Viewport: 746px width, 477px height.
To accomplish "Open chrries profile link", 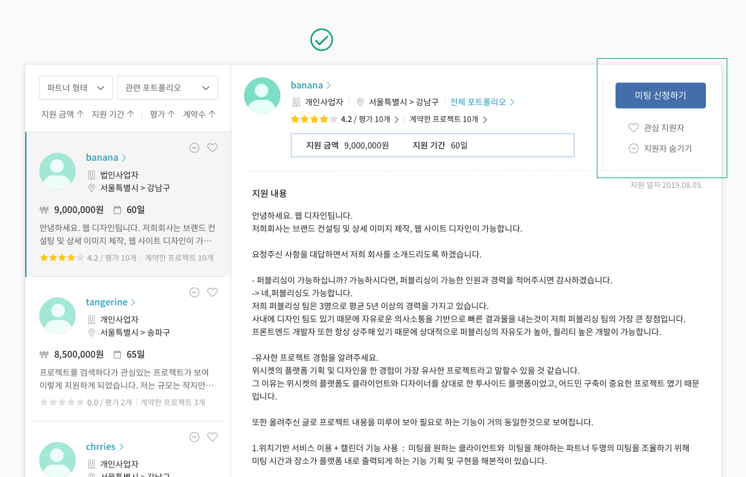I will point(105,447).
